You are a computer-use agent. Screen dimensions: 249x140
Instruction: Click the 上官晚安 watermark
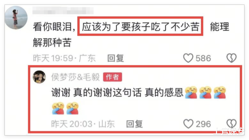point(230,131)
